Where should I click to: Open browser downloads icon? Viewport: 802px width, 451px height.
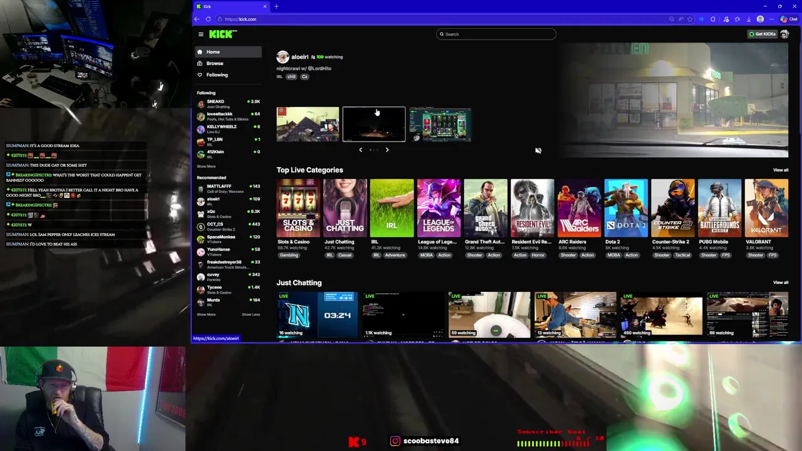[x=749, y=19]
